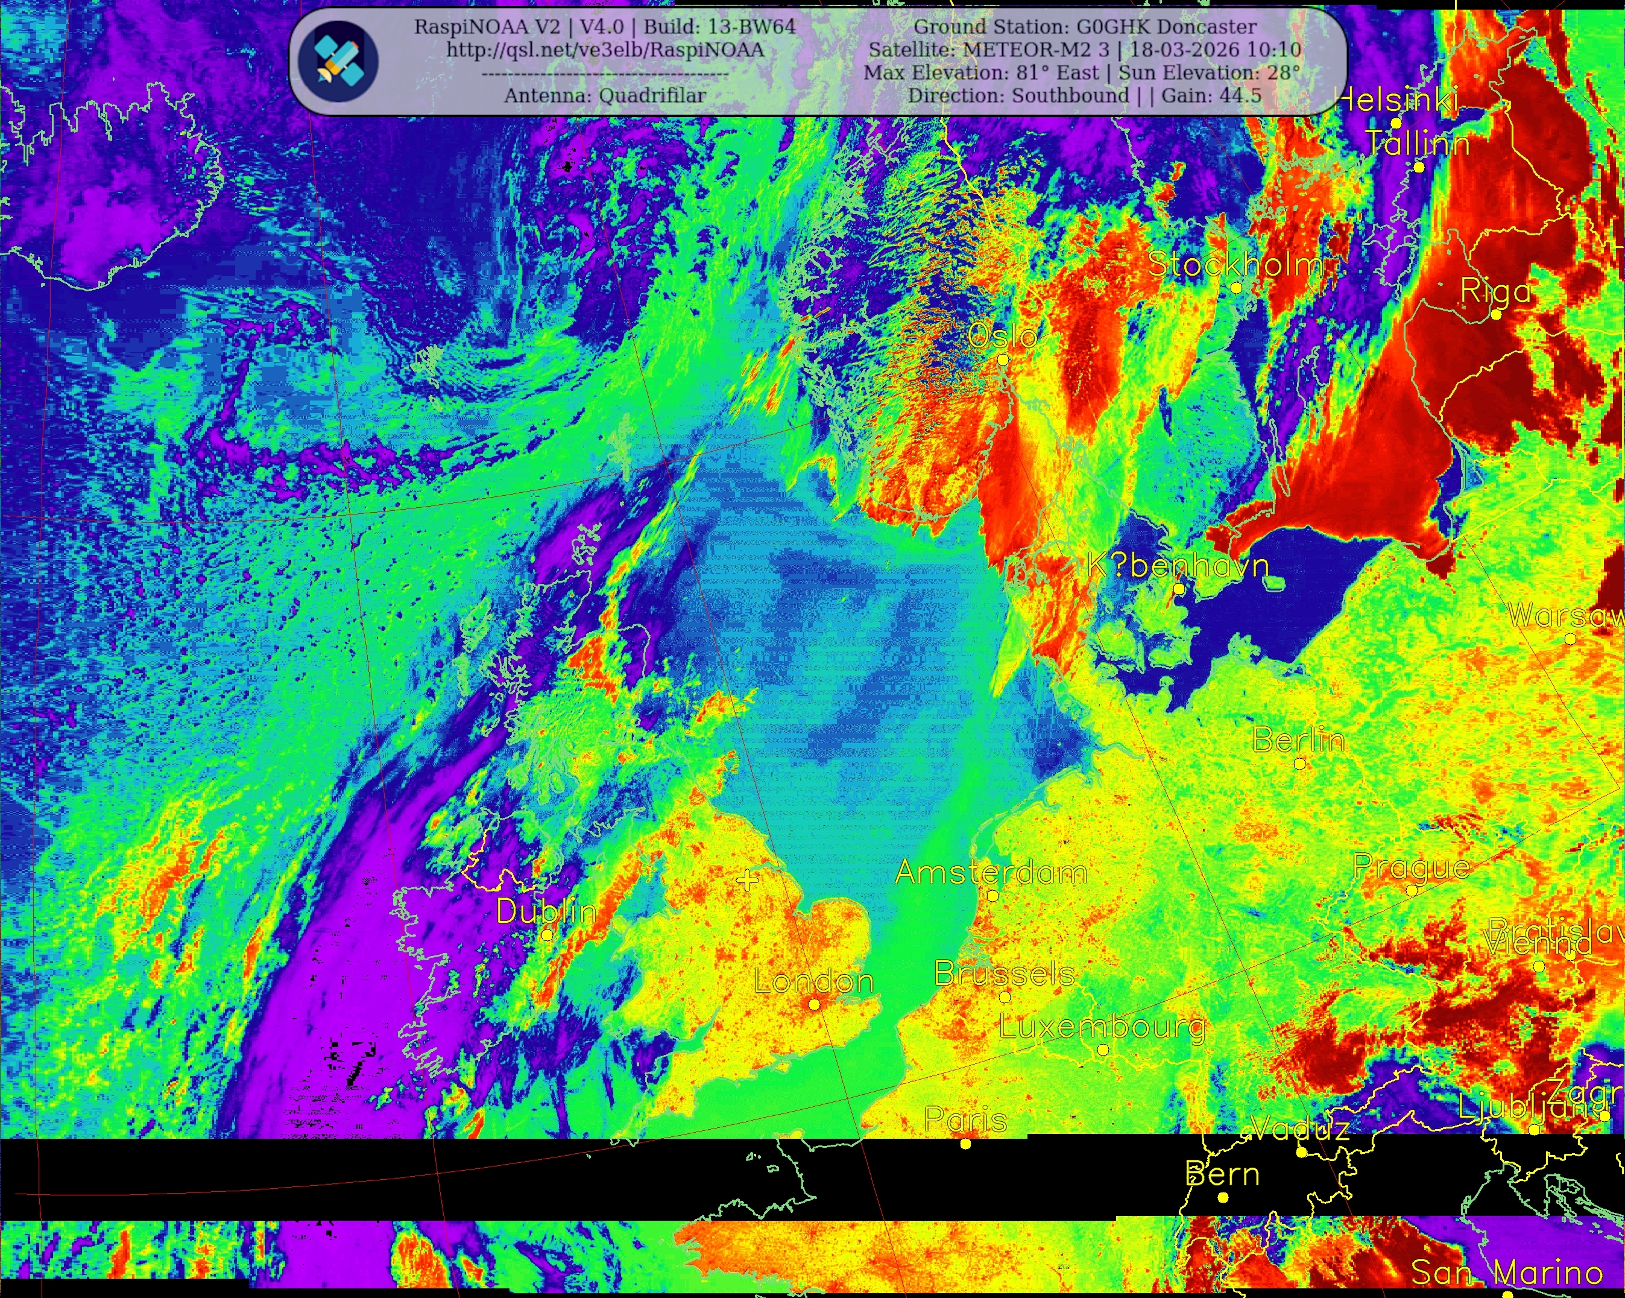The width and height of the screenshot is (1625, 1298).
Task: Click the Helsinki city label
Action: click(1396, 100)
